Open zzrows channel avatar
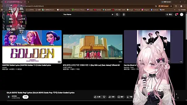The height and width of the screenshot is (105, 187). pos(8,97)
